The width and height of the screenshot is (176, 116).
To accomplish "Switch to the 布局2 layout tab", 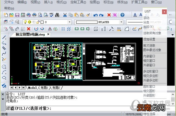I will (x=56, y=88).
